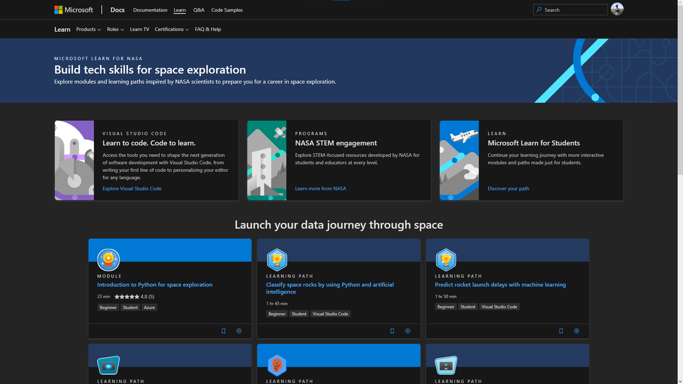Click Beginner tag on Predict rocket launch card
The height and width of the screenshot is (384, 683).
tap(446, 307)
